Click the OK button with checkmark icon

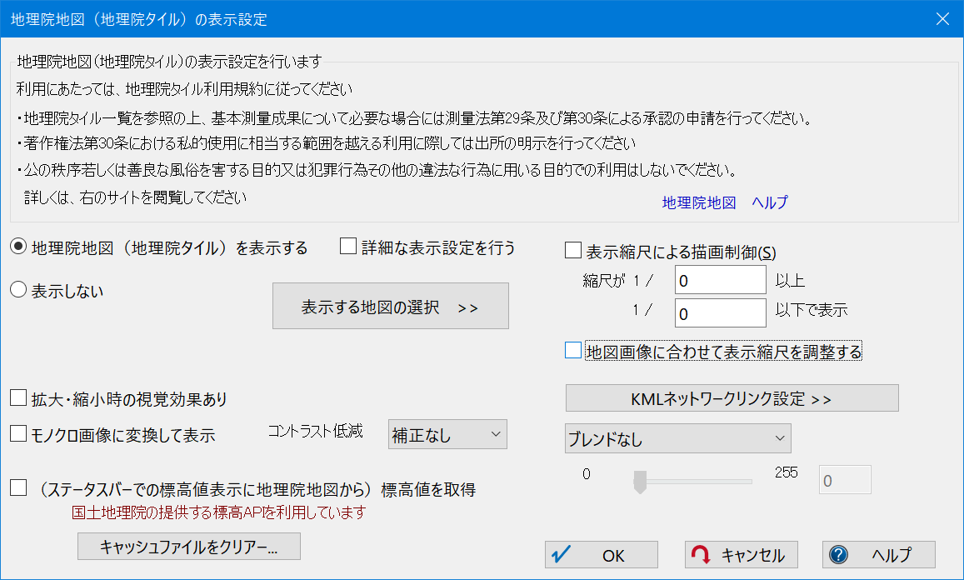pyautogui.click(x=601, y=555)
